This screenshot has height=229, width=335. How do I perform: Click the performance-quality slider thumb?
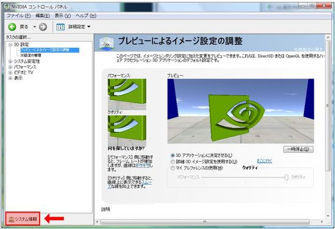(286, 177)
